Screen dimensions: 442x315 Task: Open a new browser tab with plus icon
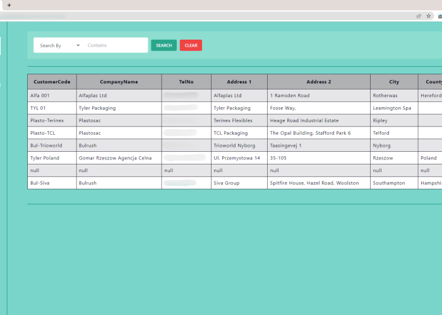tap(9, 5)
